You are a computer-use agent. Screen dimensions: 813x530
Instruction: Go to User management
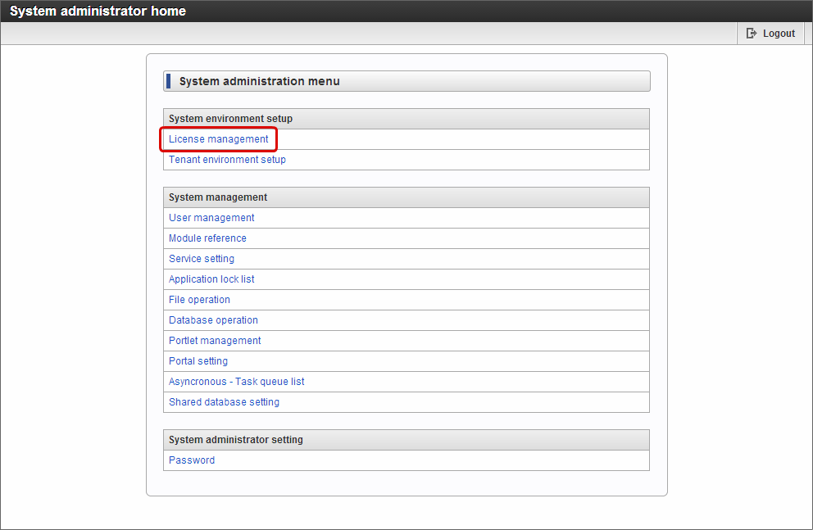pos(211,218)
